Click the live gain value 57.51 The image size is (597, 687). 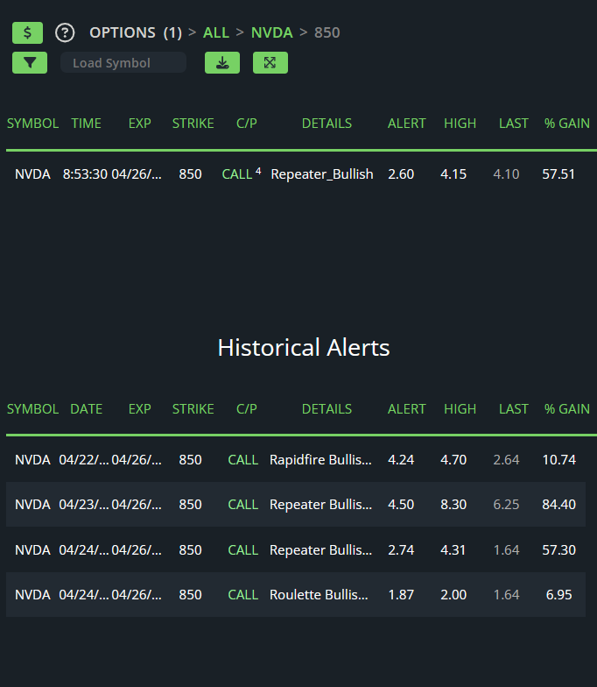pos(558,174)
